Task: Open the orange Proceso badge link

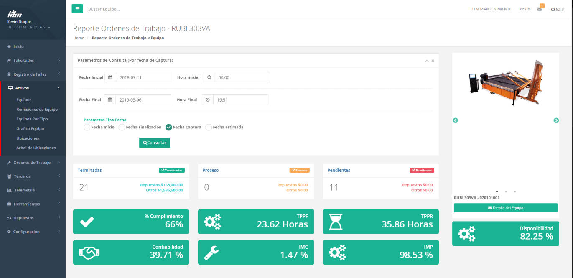Action: tap(300, 171)
